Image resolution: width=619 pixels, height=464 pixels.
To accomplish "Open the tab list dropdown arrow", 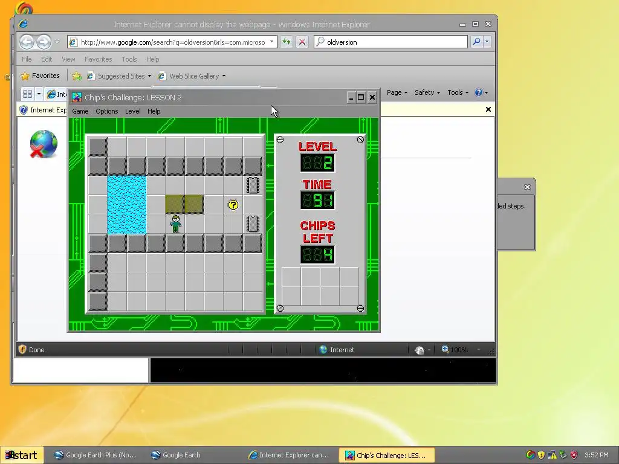I will click(x=39, y=94).
